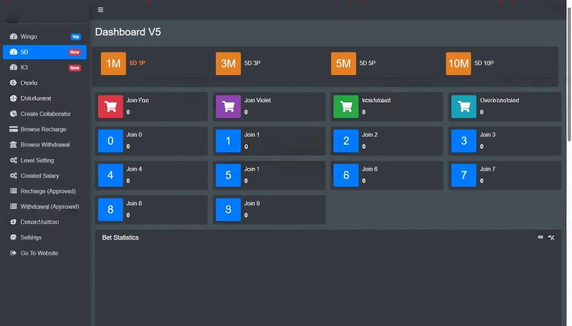Click the 5D 1P label
The image size is (572, 326).
point(137,63)
